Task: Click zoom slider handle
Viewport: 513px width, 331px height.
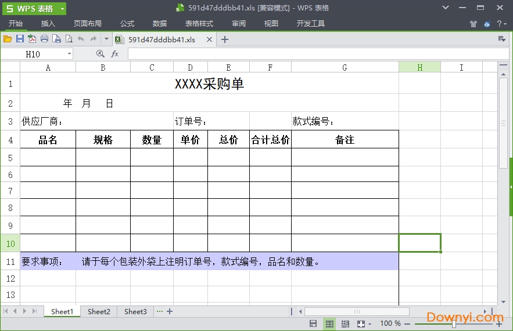Action: click(x=454, y=324)
